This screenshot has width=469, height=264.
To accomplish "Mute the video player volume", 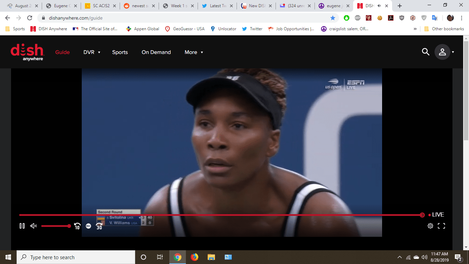I will coord(33,226).
